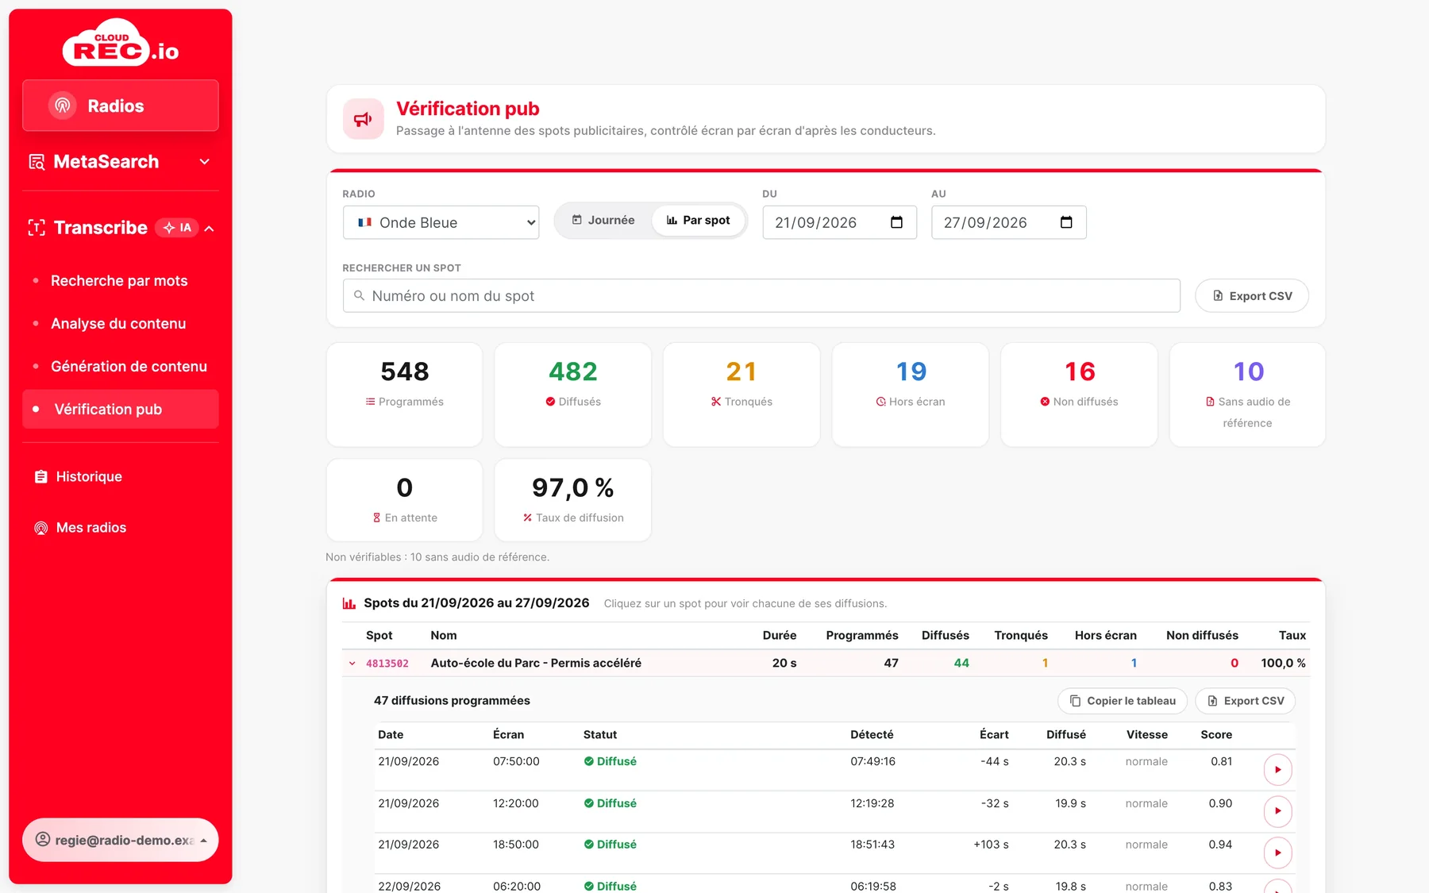
Task: Click the Vérification pub megaphone icon
Action: (363, 119)
